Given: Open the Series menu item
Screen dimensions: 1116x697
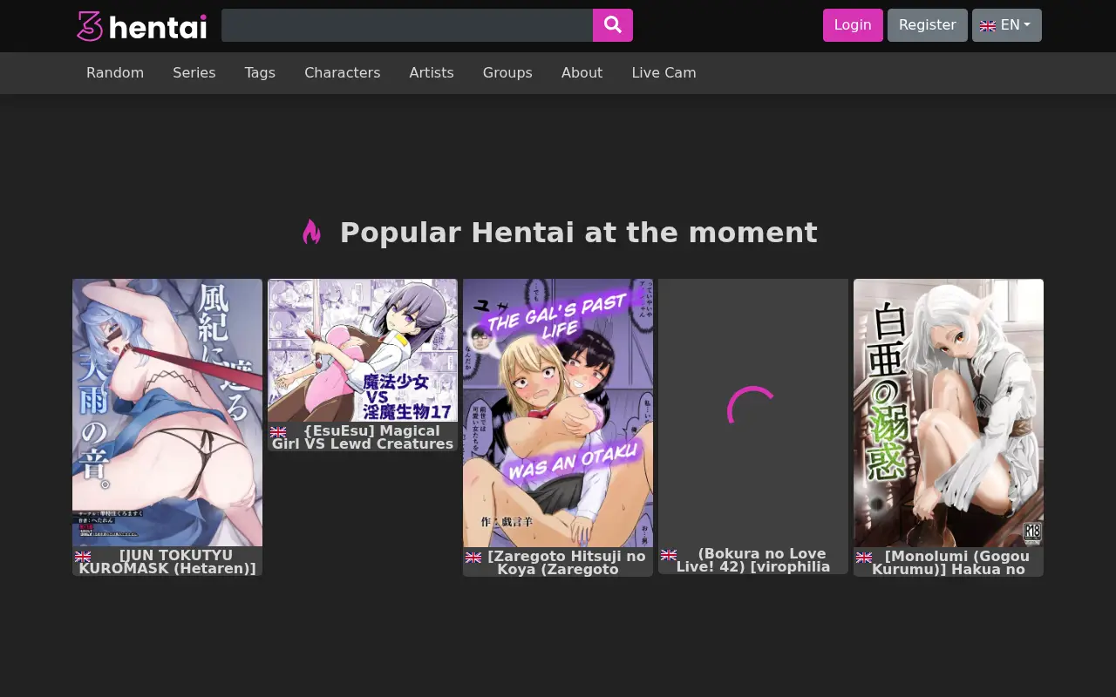Looking at the screenshot, I should coord(194,73).
